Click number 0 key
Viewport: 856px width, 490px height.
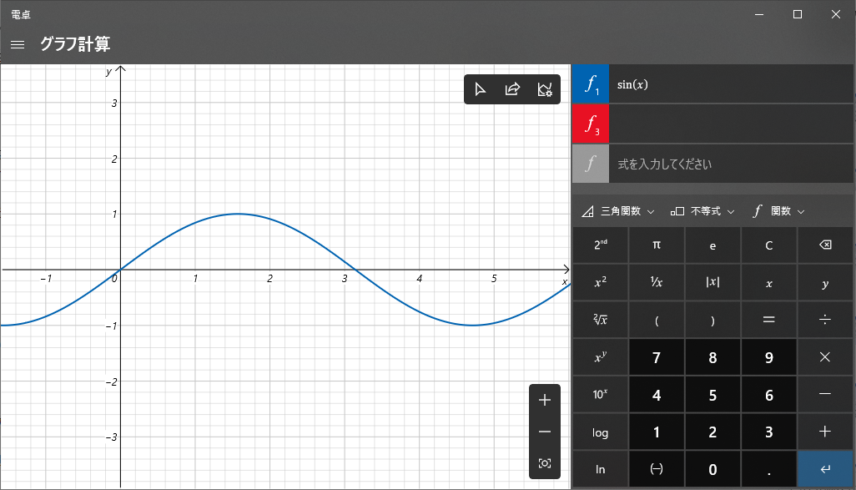[712, 469]
